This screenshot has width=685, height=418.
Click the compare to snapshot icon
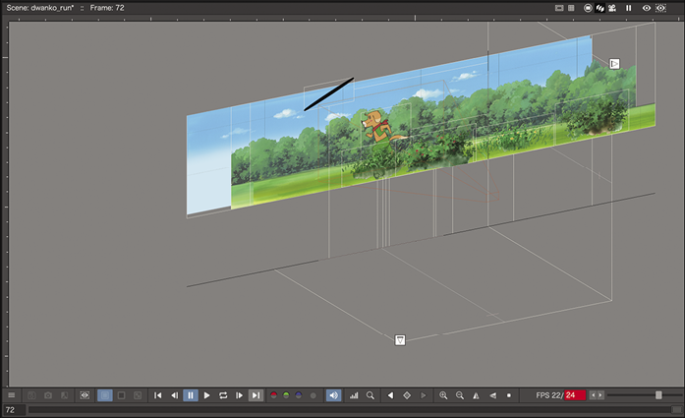pyautogui.click(x=64, y=395)
